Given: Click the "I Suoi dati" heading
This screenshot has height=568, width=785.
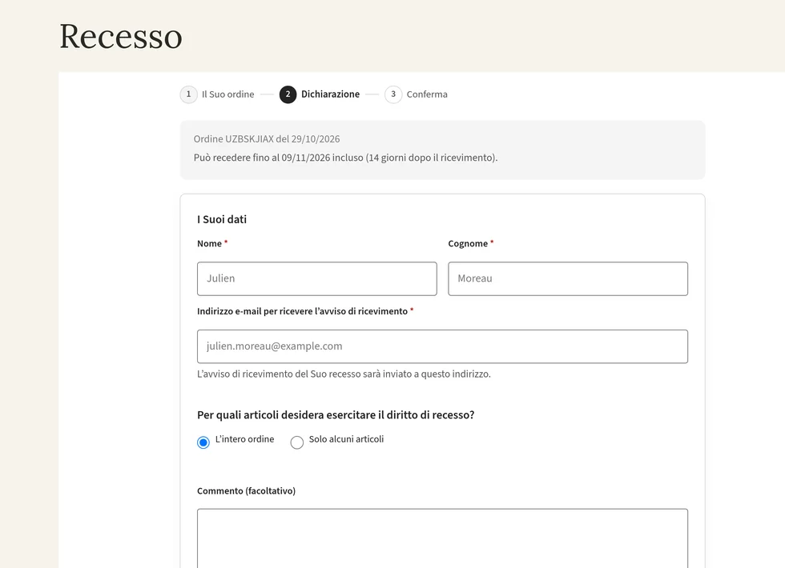Looking at the screenshot, I should pos(222,219).
